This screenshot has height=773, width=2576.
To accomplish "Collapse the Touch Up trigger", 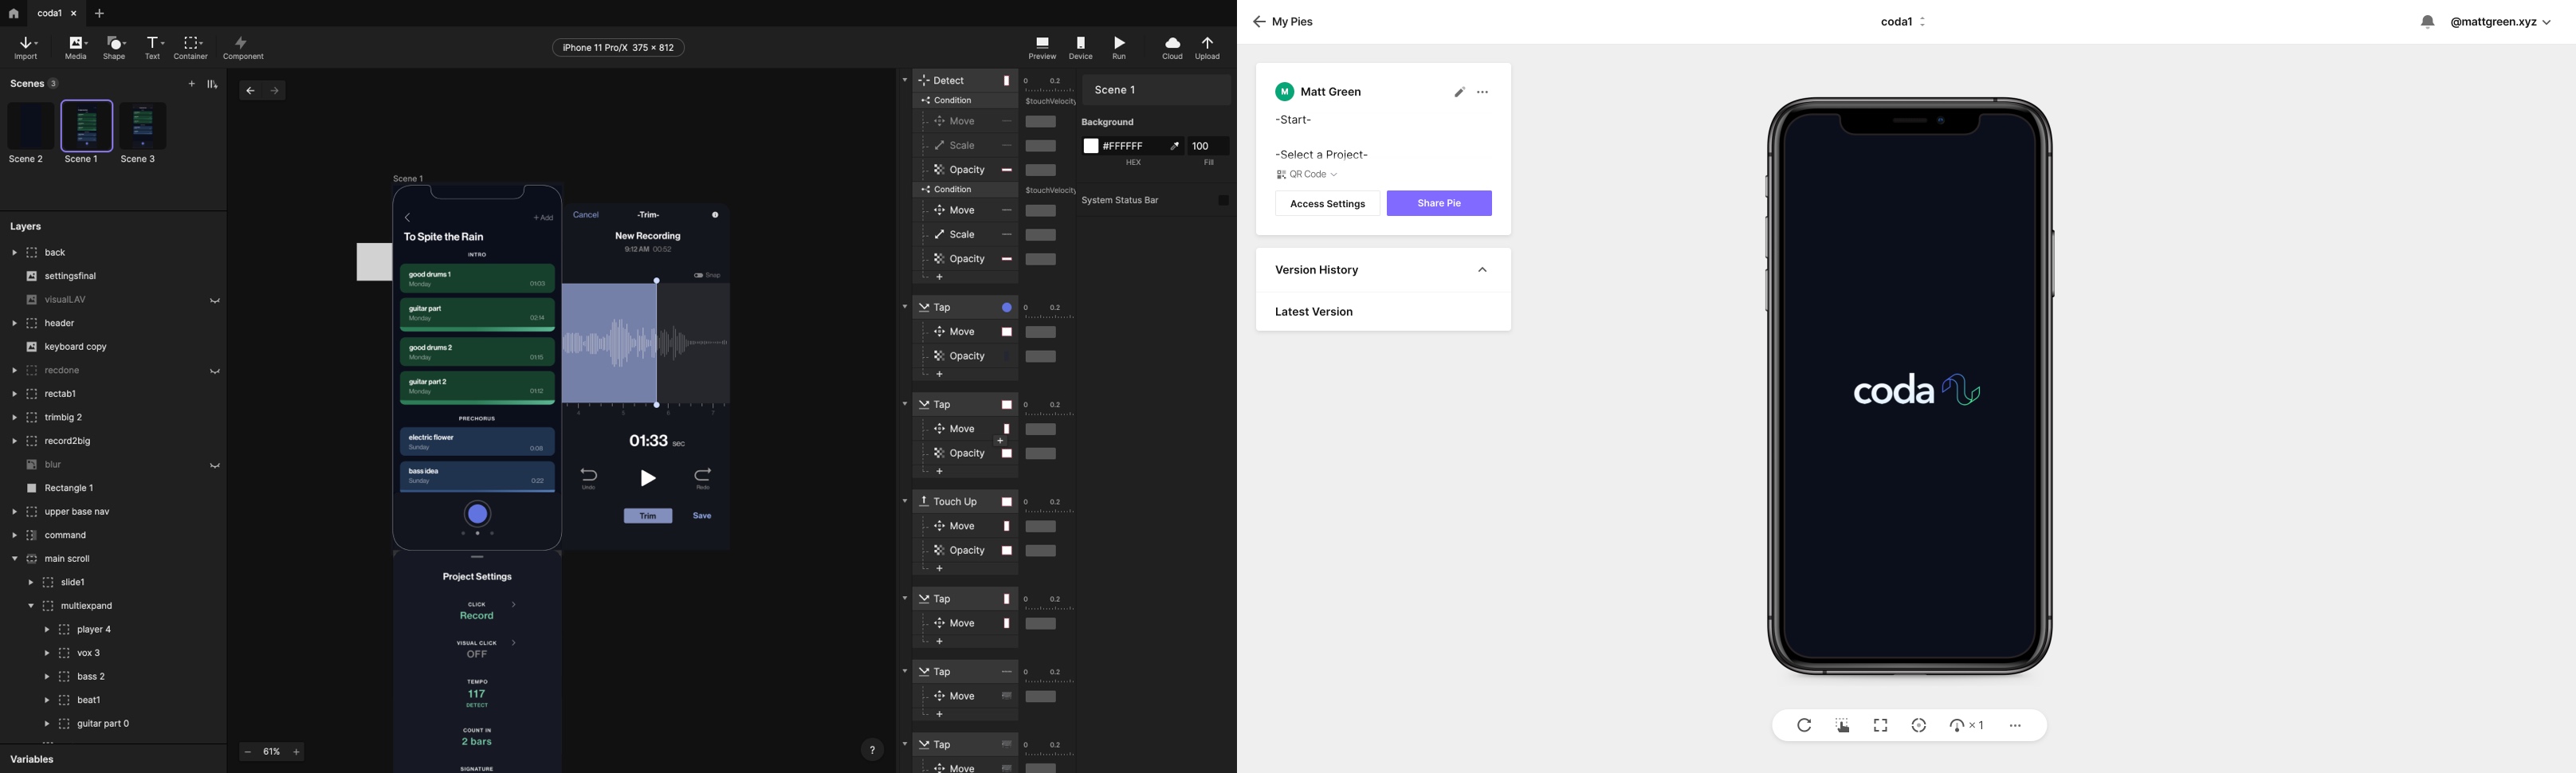I will coord(905,501).
